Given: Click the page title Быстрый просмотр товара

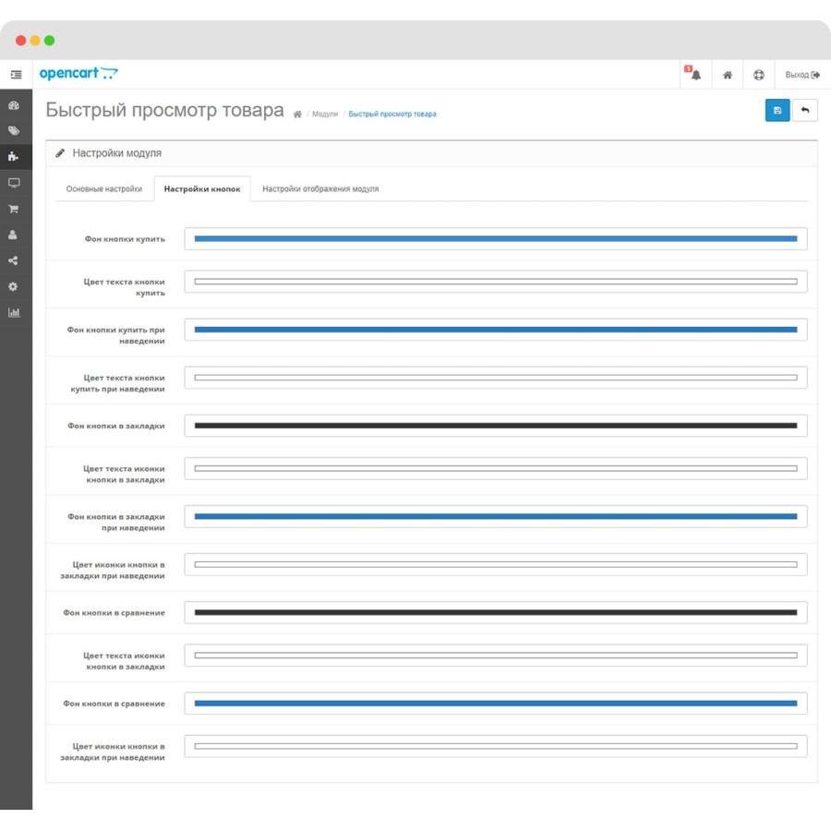Looking at the screenshot, I should [165, 110].
